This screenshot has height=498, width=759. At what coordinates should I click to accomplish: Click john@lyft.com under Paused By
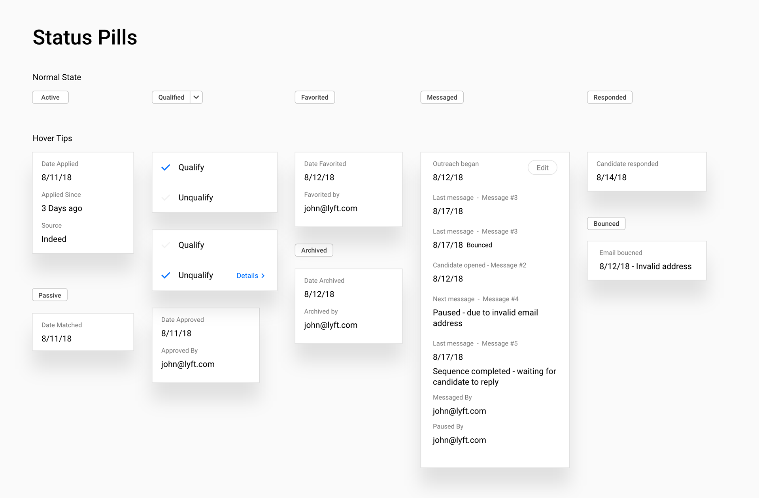pyautogui.click(x=459, y=440)
